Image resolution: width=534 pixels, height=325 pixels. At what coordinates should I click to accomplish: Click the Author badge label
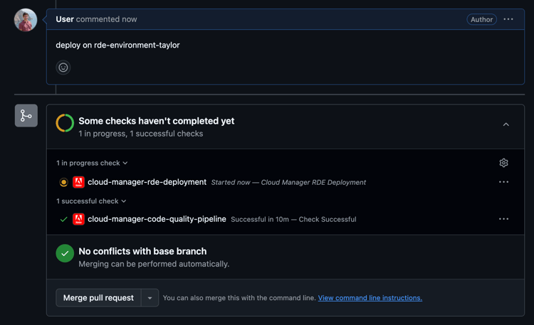(481, 19)
